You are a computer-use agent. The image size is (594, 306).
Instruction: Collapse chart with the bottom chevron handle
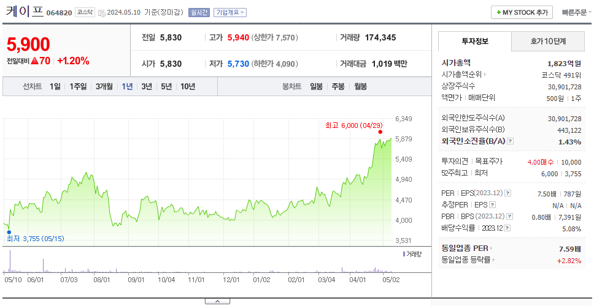pyautogui.click(x=217, y=301)
